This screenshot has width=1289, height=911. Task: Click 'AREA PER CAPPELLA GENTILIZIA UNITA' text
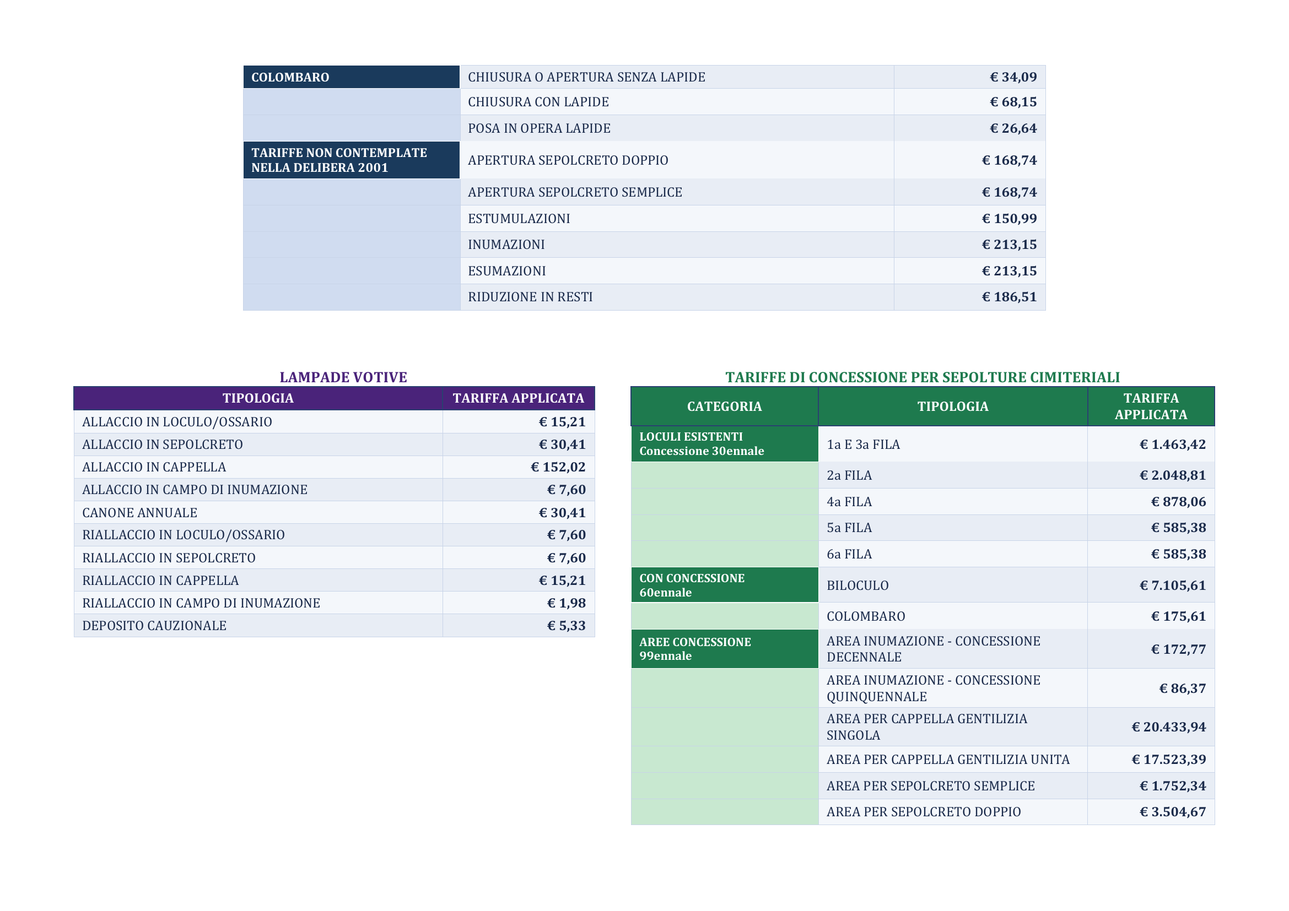tap(948, 760)
